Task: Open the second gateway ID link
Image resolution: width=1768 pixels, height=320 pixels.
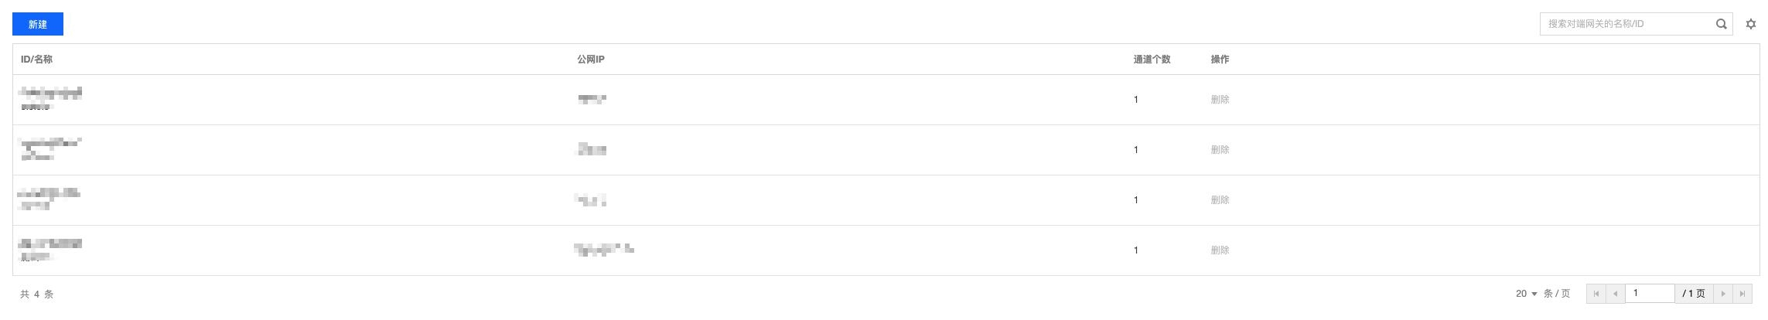Action: [50, 143]
